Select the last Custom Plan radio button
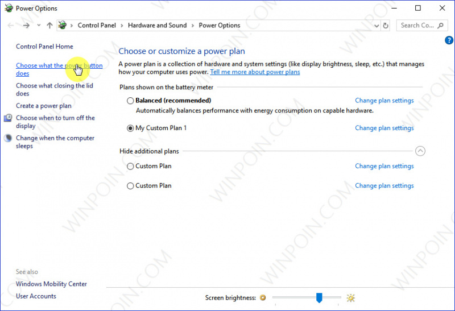455x311 pixels. pyautogui.click(x=131, y=186)
